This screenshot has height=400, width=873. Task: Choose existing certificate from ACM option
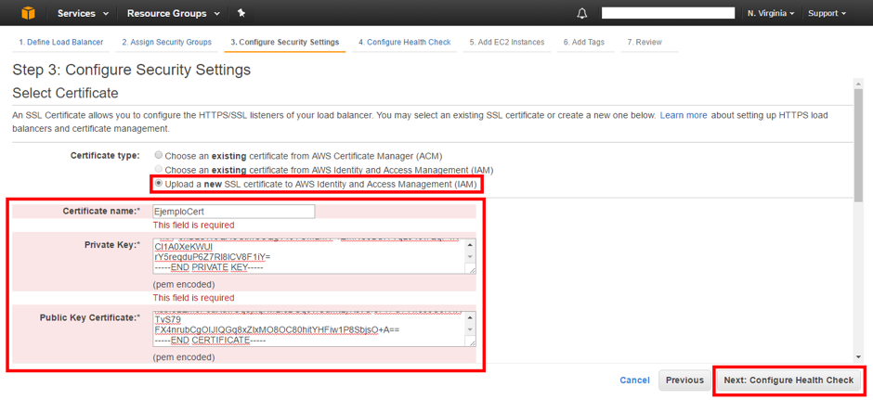(159, 156)
